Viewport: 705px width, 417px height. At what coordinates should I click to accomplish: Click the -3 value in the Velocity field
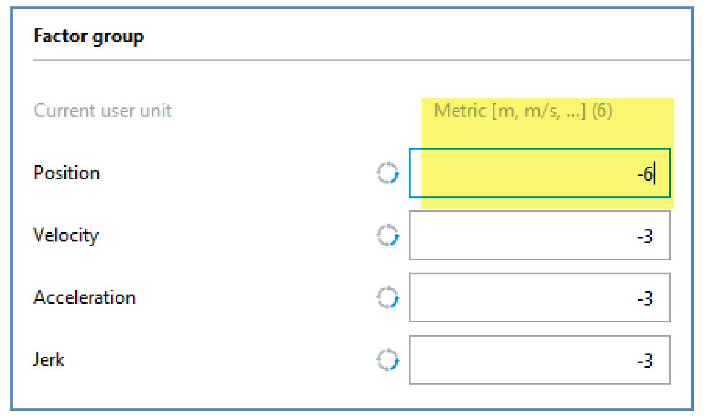click(645, 237)
